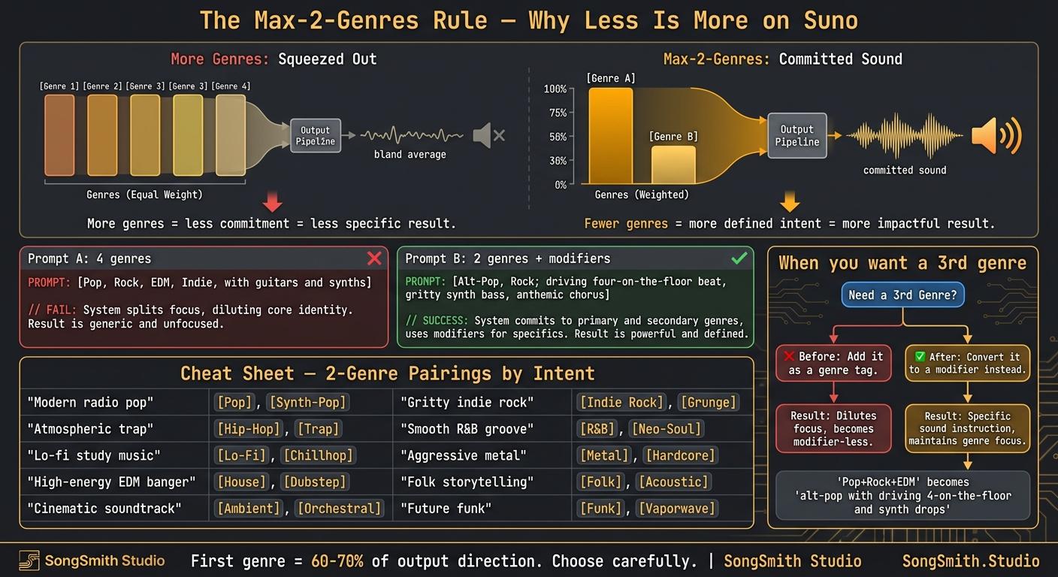Viewport: 1058px width, 577px height.
Task: Click the [Vaporwave] genre tag
Action: pos(676,508)
